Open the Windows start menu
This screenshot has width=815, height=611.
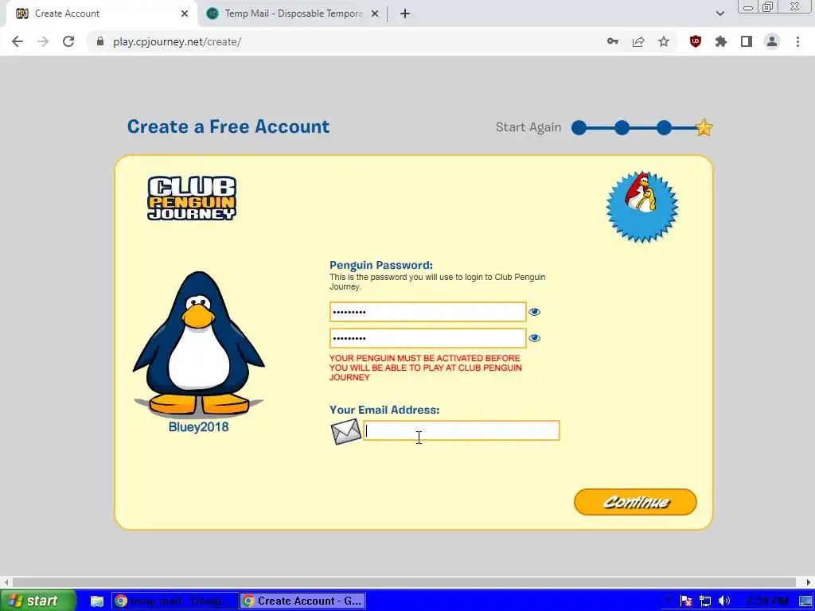37,601
